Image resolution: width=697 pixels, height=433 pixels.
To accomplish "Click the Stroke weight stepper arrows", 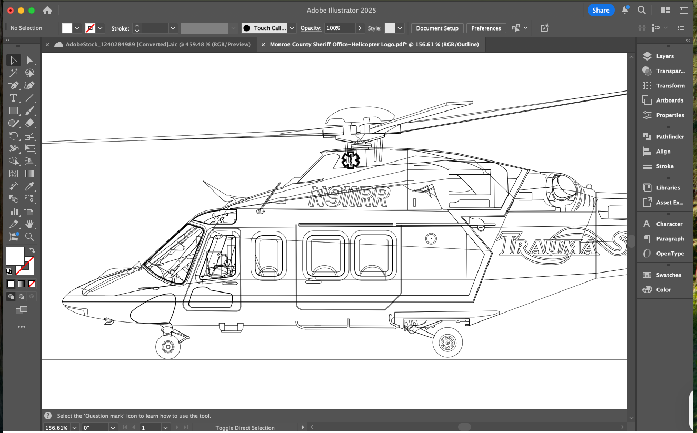I will tap(137, 28).
